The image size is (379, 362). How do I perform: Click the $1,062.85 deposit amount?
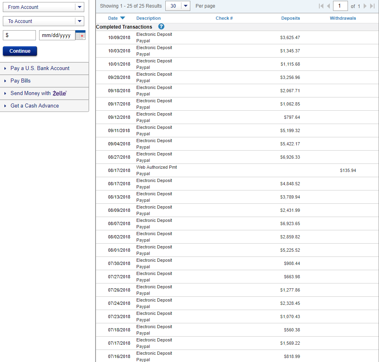[x=290, y=104]
